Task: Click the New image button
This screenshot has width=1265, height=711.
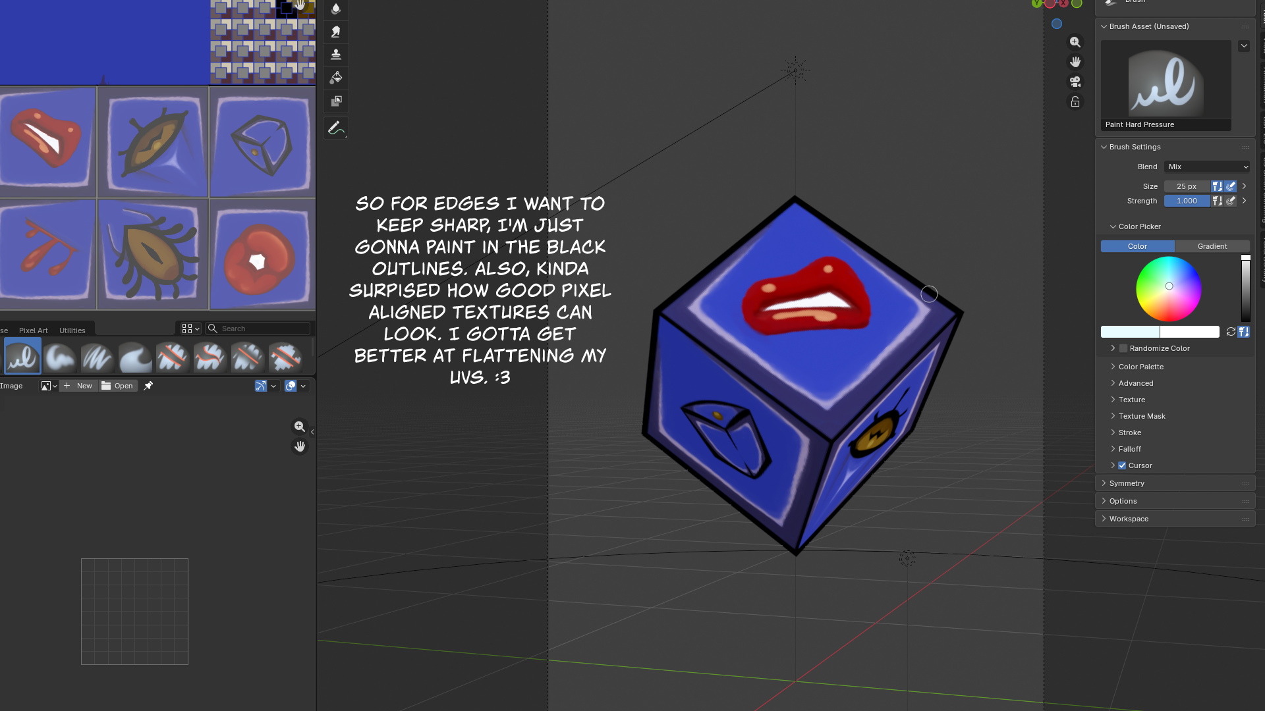Action: (x=78, y=386)
